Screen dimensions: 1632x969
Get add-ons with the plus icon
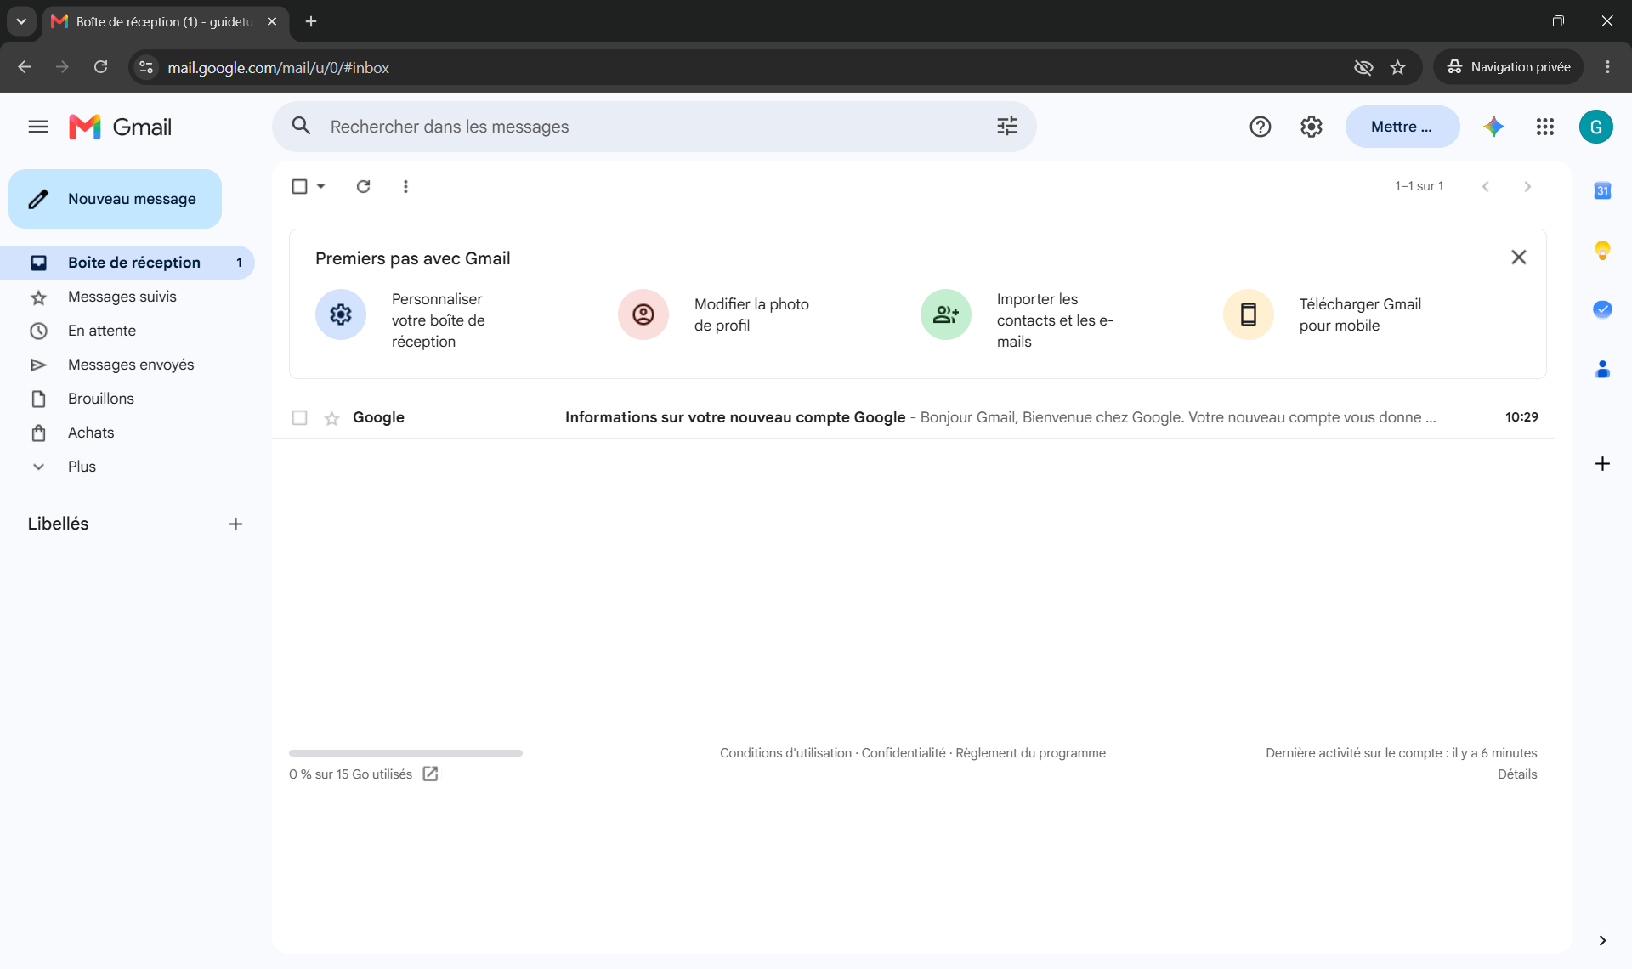1602,463
